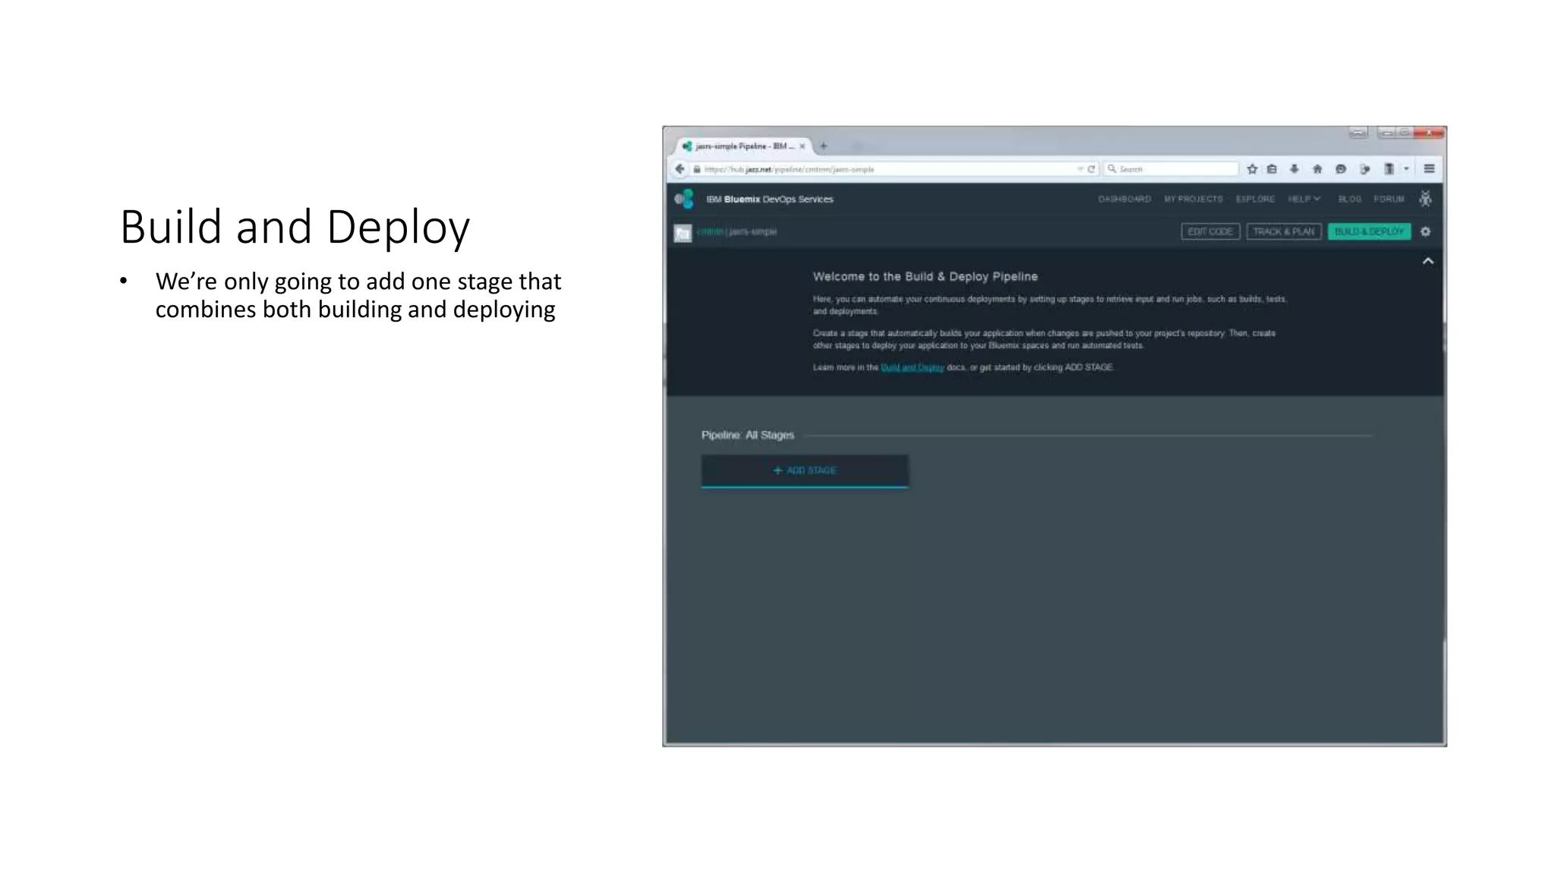This screenshot has width=1555, height=874.
Task: Click the project folder thumbnail icon
Action: (x=683, y=233)
